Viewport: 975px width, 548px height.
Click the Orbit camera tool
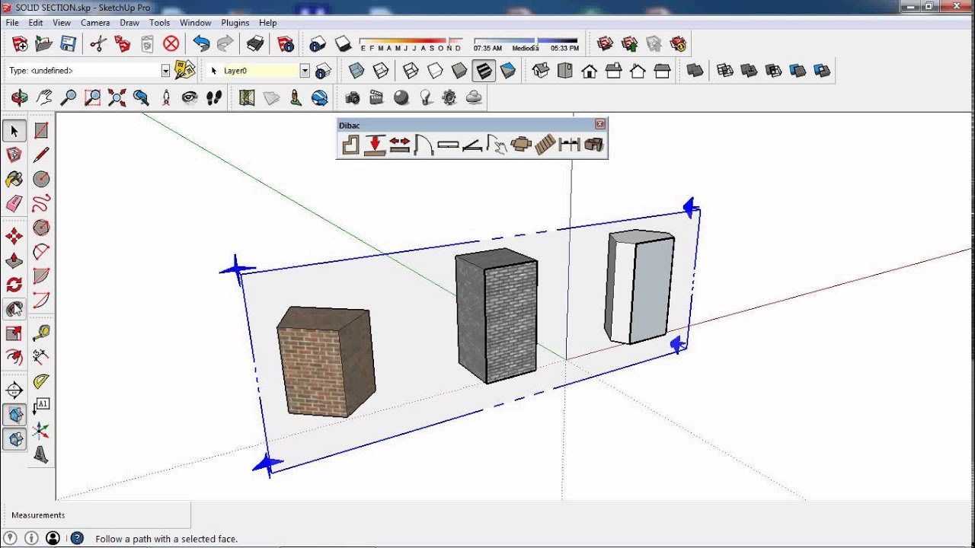[20, 97]
